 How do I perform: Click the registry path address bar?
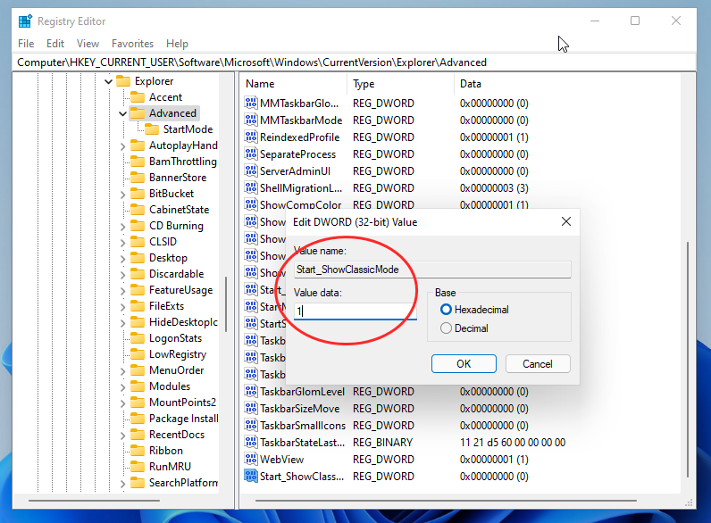pyautogui.click(x=355, y=62)
